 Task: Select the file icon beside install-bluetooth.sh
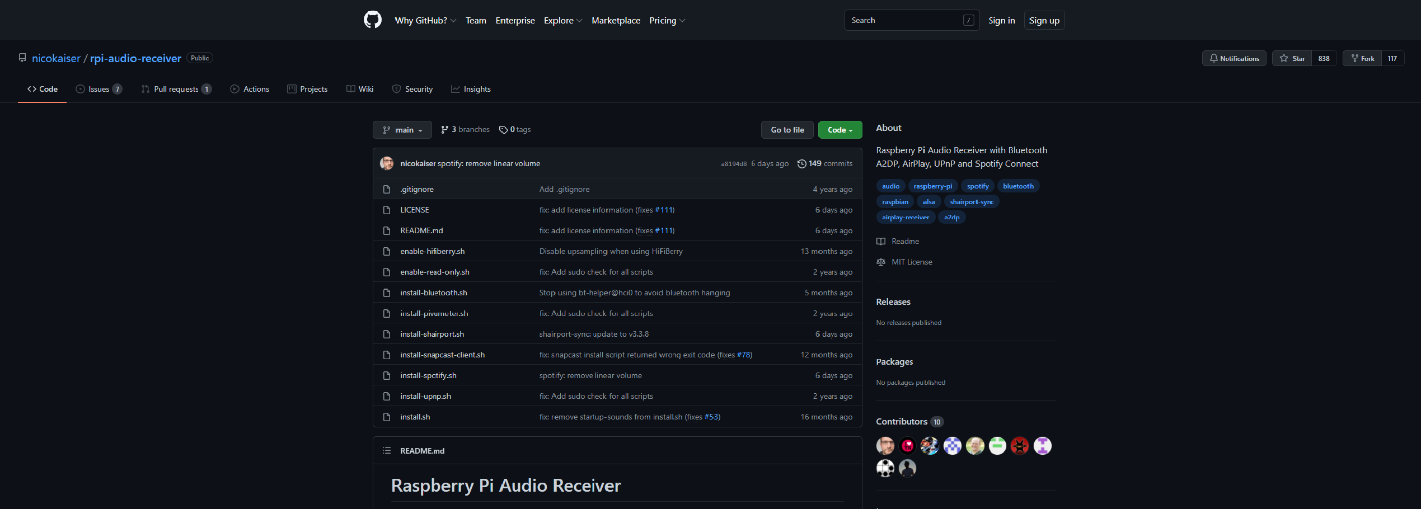(x=387, y=293)
